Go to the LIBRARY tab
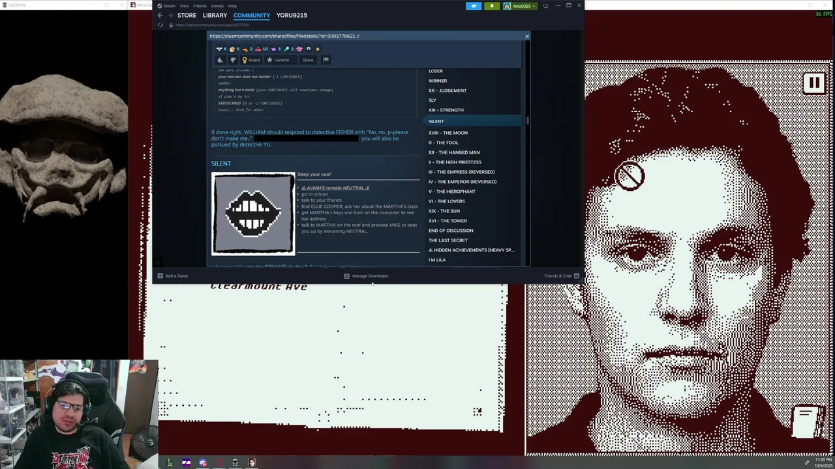Image resolution: width=835 pixels, height=469 pixels. tap(215, 15)
